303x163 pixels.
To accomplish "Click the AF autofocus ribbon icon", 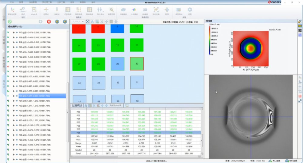I will (x=156, y=10).
